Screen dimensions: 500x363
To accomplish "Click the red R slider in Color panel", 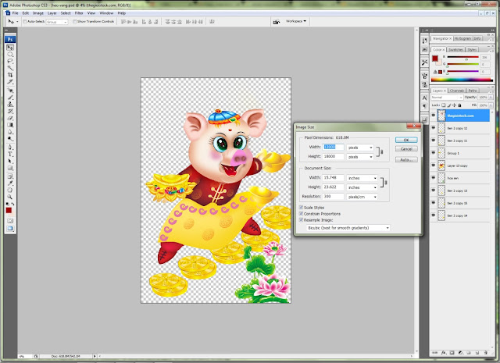I will tap(462, 57).
